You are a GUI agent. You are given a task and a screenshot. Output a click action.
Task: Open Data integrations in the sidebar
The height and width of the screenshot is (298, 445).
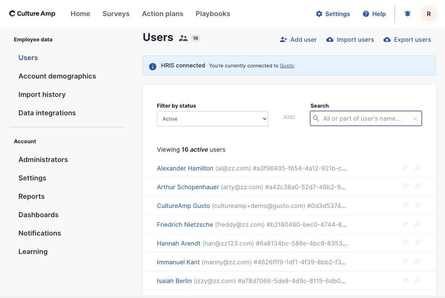(x=47, y=113)
